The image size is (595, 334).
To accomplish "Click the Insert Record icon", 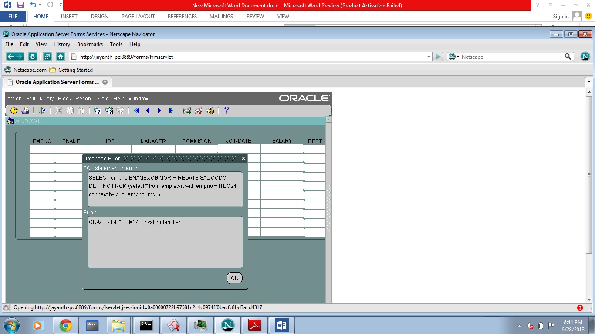I will [187, 110].
